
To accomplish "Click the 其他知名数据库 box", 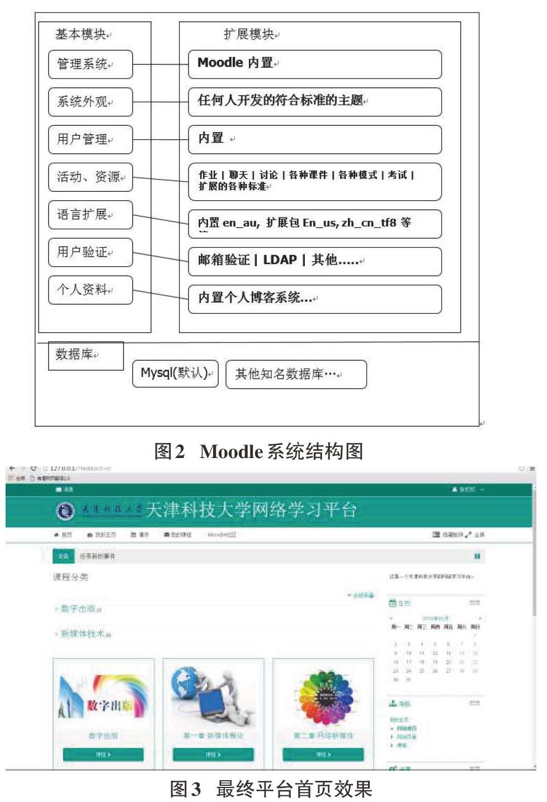I will pos(296,374).
